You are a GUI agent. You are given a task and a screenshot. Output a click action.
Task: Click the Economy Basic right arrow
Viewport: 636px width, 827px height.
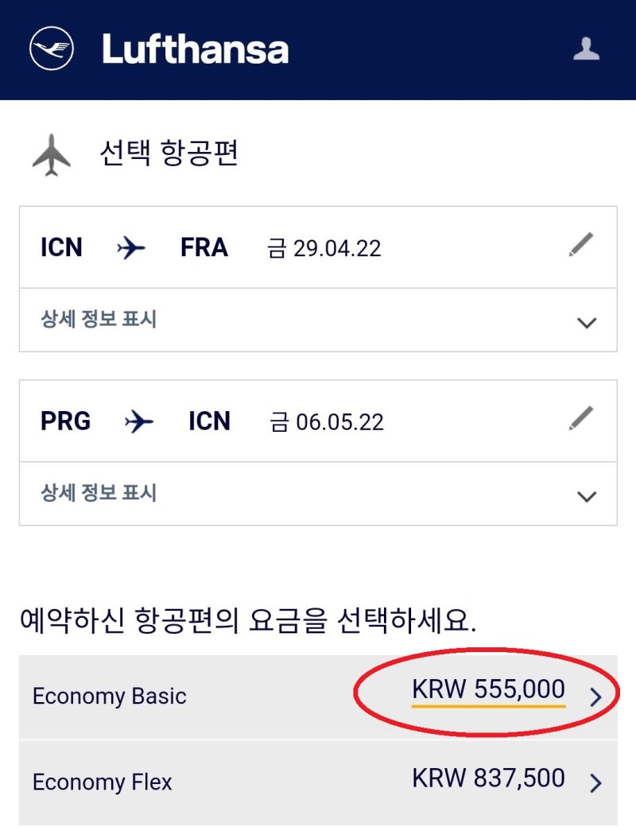coord(595,698)
